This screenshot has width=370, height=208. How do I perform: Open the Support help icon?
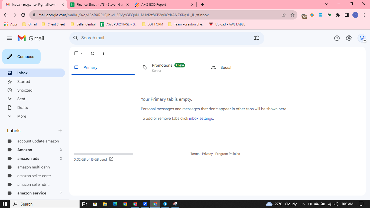(337, 38)
